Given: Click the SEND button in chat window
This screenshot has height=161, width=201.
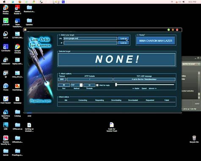Looking at the screenshot, I should [x=197, y=104].
